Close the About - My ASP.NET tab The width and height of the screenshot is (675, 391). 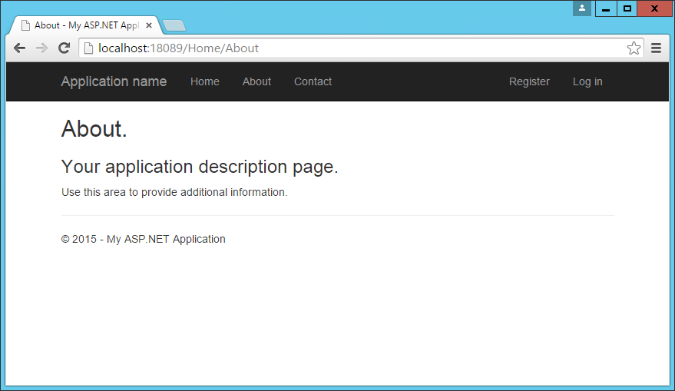149,25
